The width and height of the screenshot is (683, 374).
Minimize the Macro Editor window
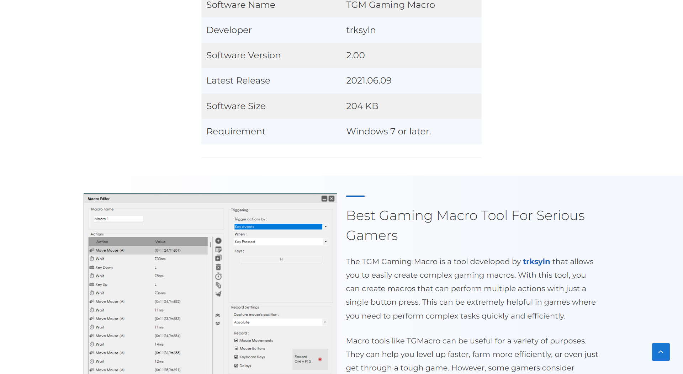click(x=324, y=199)
